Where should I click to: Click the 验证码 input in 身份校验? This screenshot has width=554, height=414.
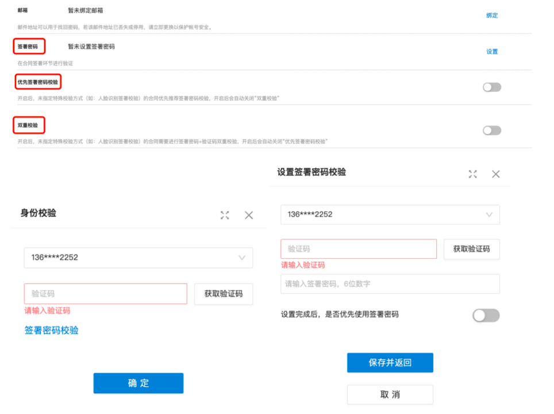105,294
